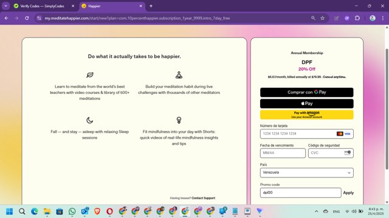Click the zoom magnifier icon in address bar

[313, 18]
